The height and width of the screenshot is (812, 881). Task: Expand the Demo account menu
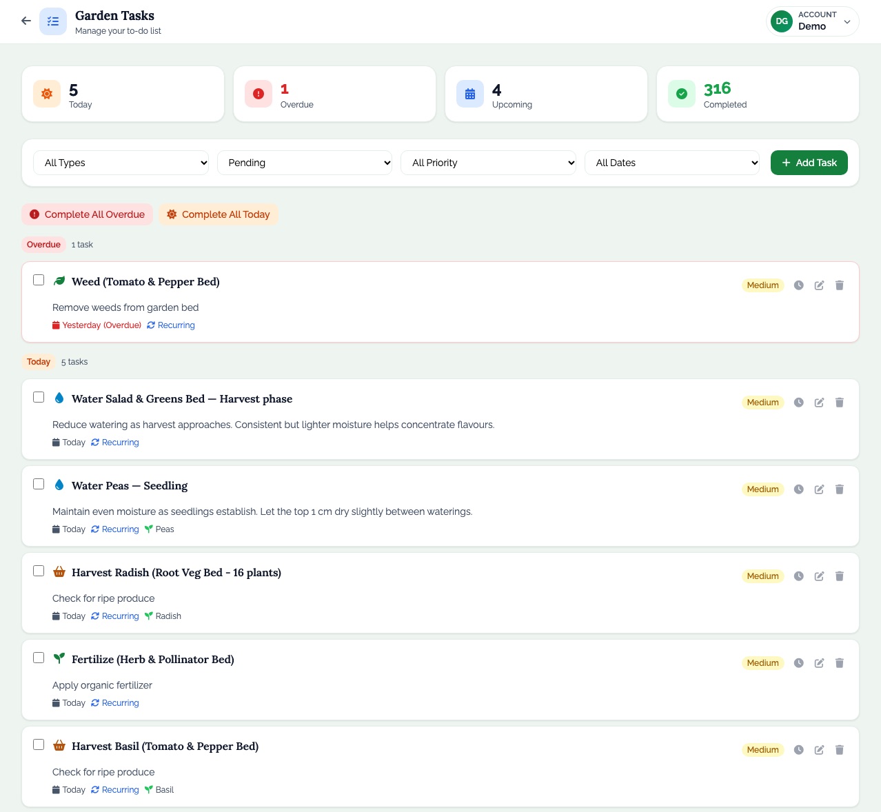tap(813, 21)
